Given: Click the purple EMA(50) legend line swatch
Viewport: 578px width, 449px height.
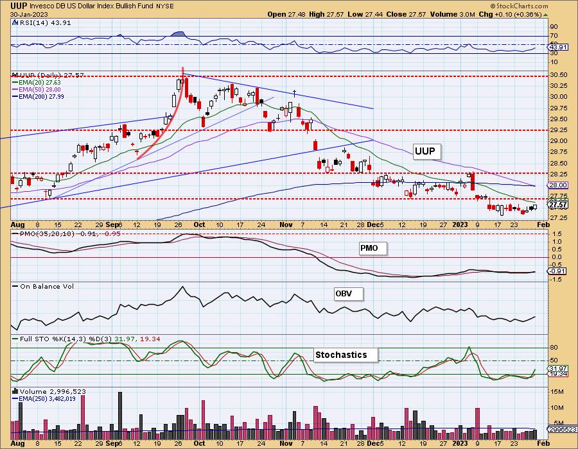Looking at the screenshot, I should [x=15, y=89].
